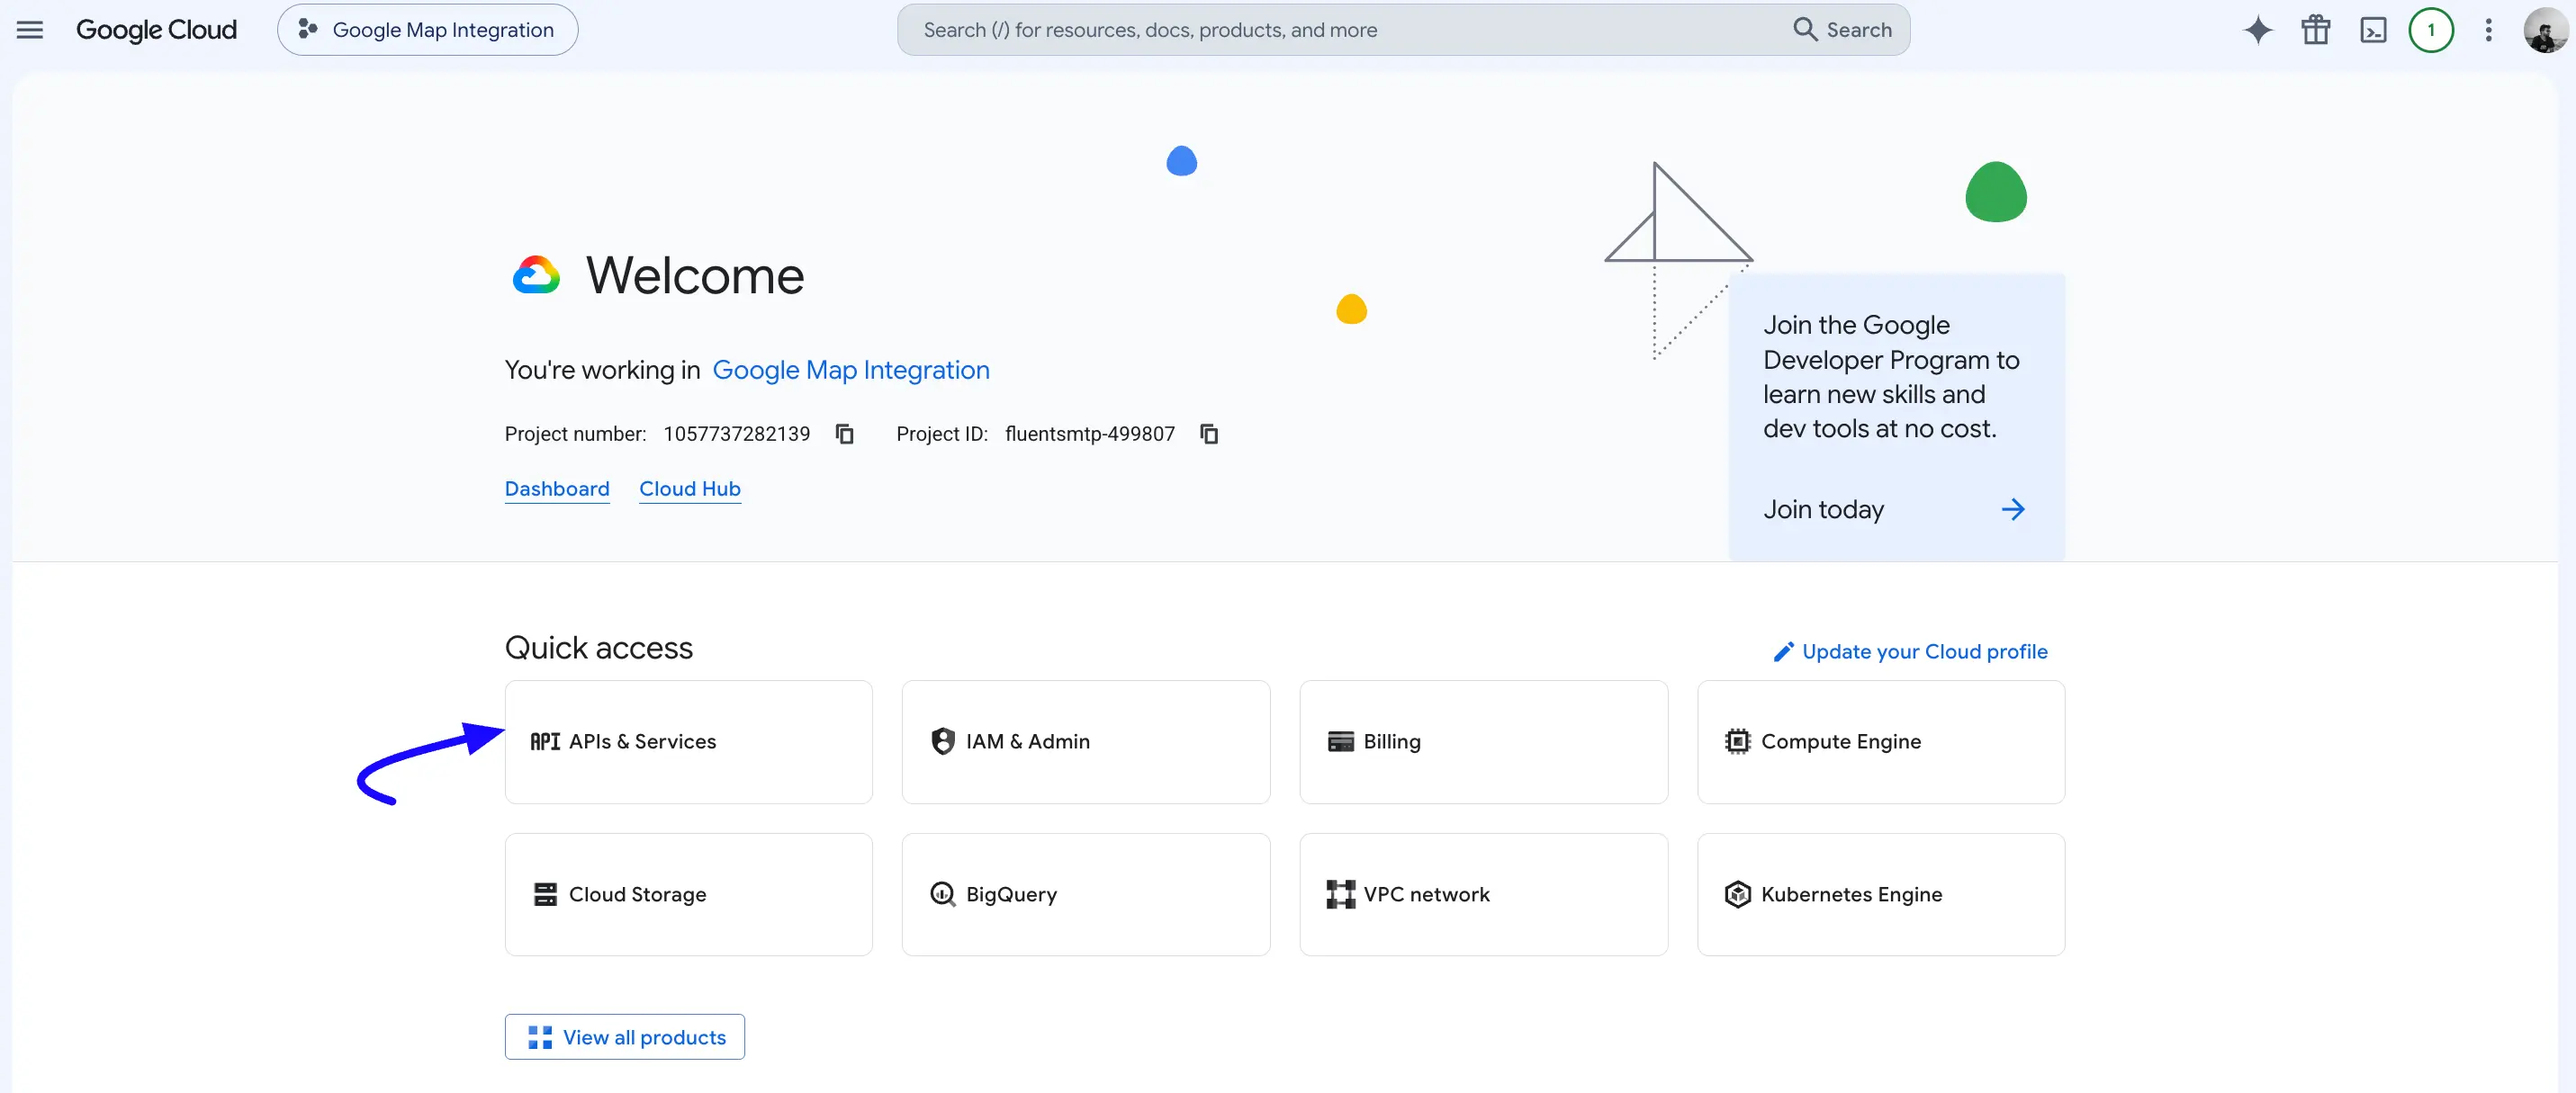Click the resource search input field

tap(1340, 30)
